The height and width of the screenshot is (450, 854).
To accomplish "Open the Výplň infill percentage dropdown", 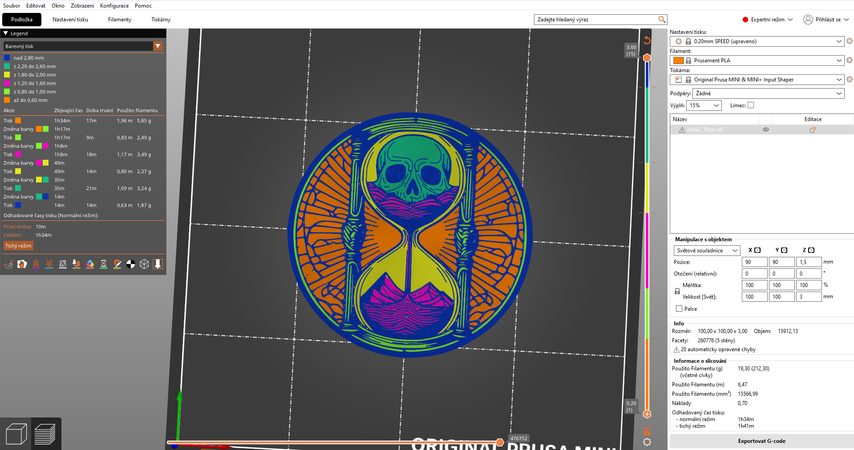I will point(704,105).
